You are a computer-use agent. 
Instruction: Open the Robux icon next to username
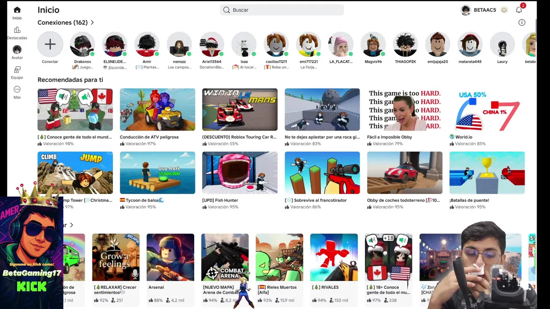504,10
